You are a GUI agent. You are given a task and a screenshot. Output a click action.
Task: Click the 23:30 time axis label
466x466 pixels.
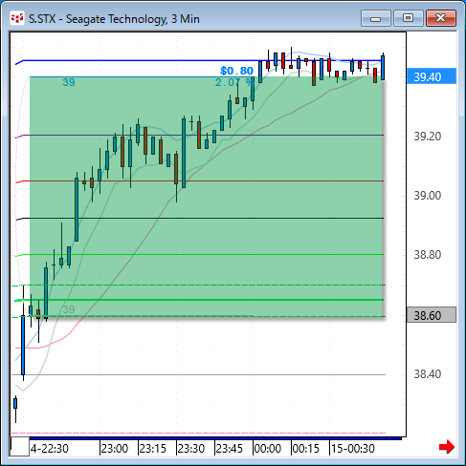pos(191,449)
